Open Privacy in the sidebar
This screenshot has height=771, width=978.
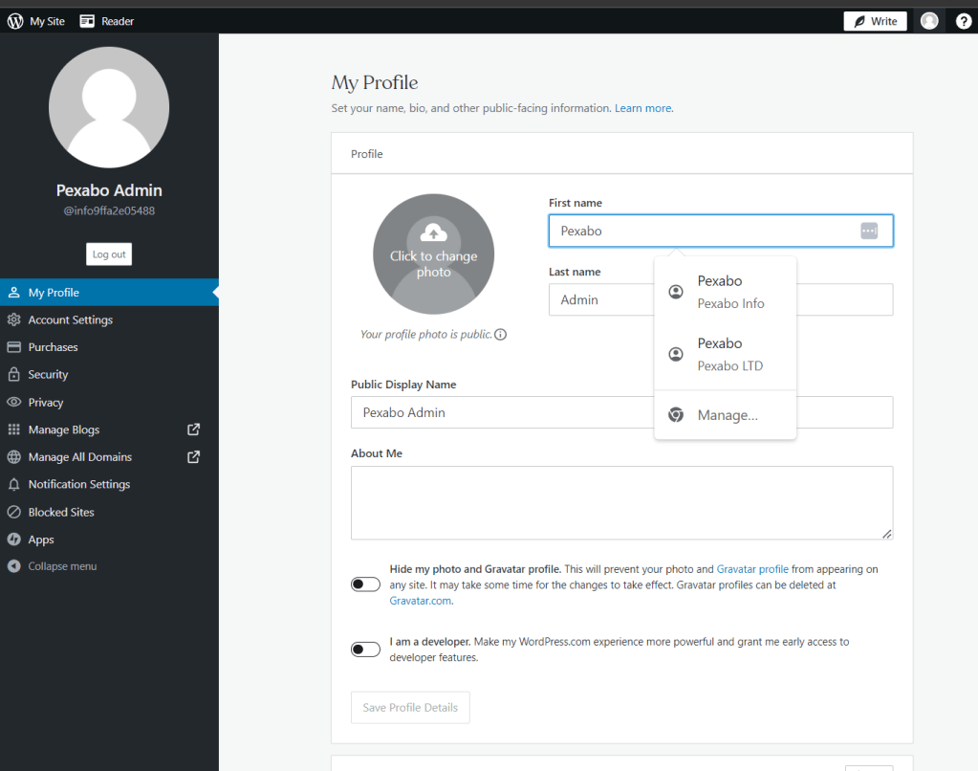[x=109, y=402]
